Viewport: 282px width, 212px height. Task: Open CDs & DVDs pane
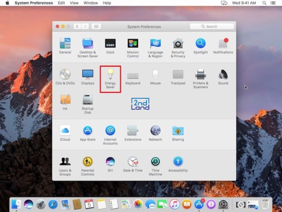pyautogui.click(x=65, y=77)
